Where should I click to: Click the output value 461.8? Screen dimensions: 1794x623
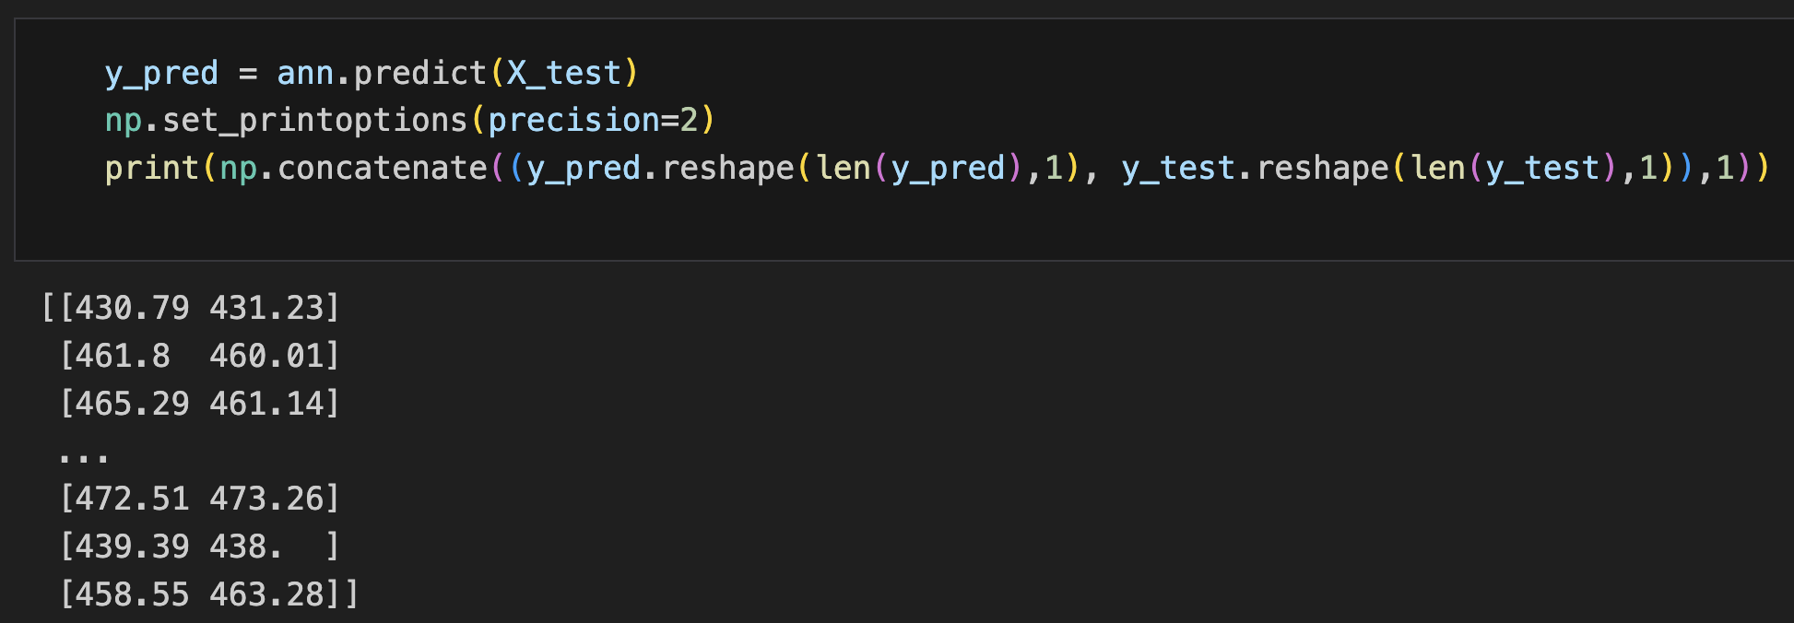123,356
